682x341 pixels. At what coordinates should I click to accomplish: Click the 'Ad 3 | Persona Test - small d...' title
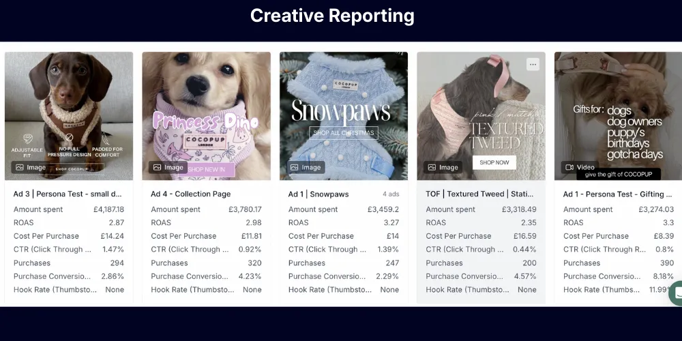(x=68, y=194)
